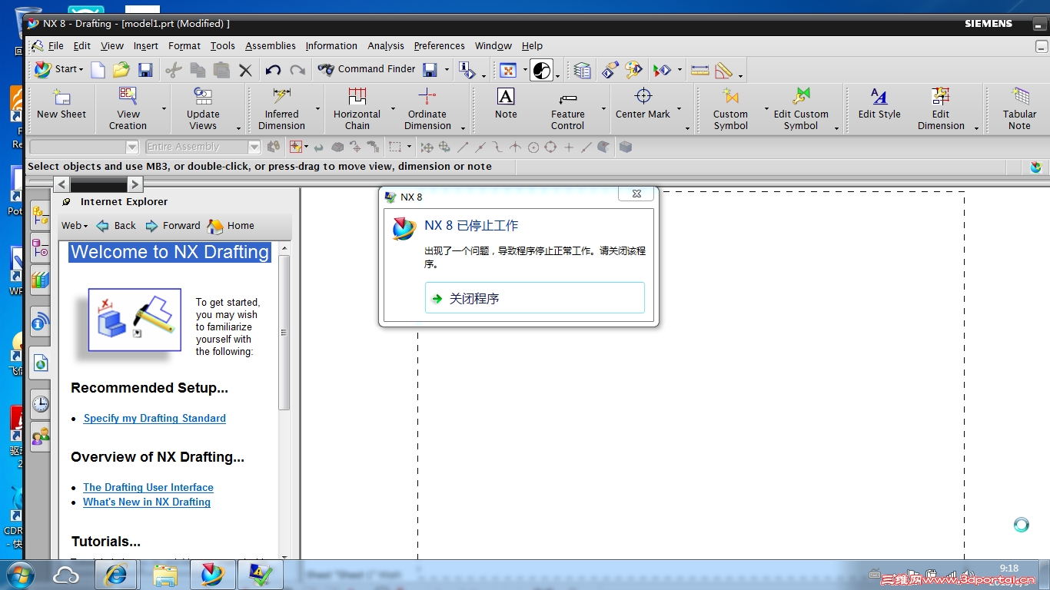
Task: Click the vertical scrollbar of the welcome page
Action: click(x=284, y=333)
